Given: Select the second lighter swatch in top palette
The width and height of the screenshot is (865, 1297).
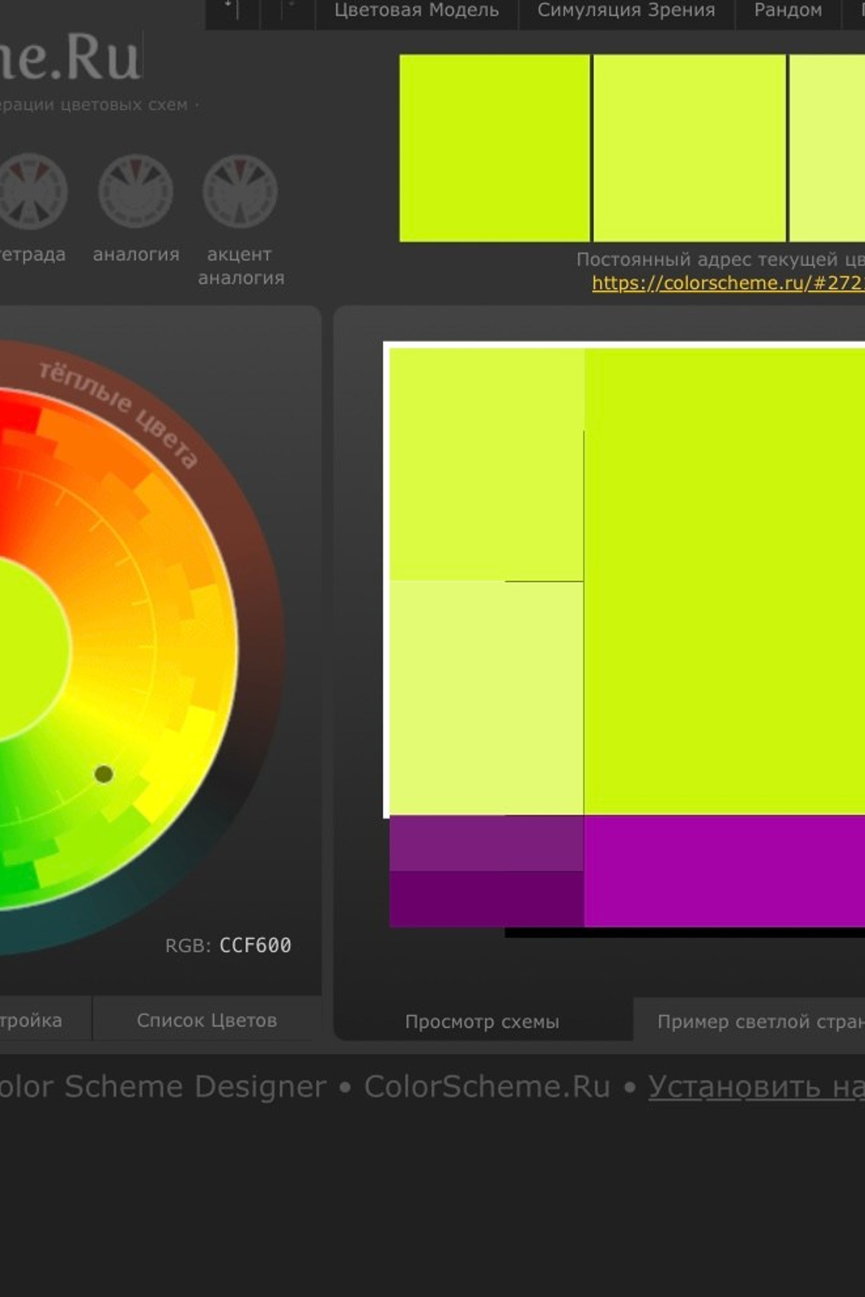Looking at the screenshot, I should click(x=689, y=148).
